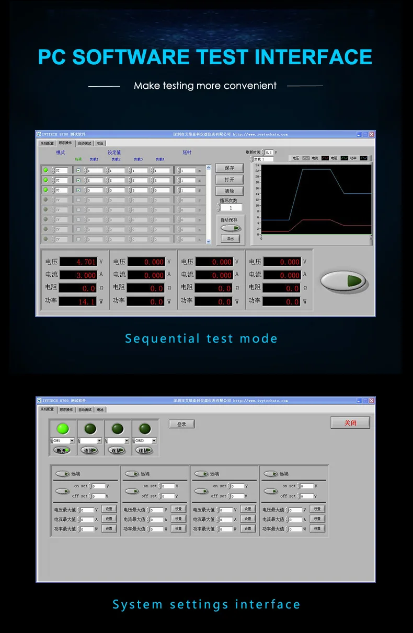Toggle the third channel's 远端 remote sense switch
The width and height of the screenshot is (413, 633).
pyautogui.click(x=201, y=474)
